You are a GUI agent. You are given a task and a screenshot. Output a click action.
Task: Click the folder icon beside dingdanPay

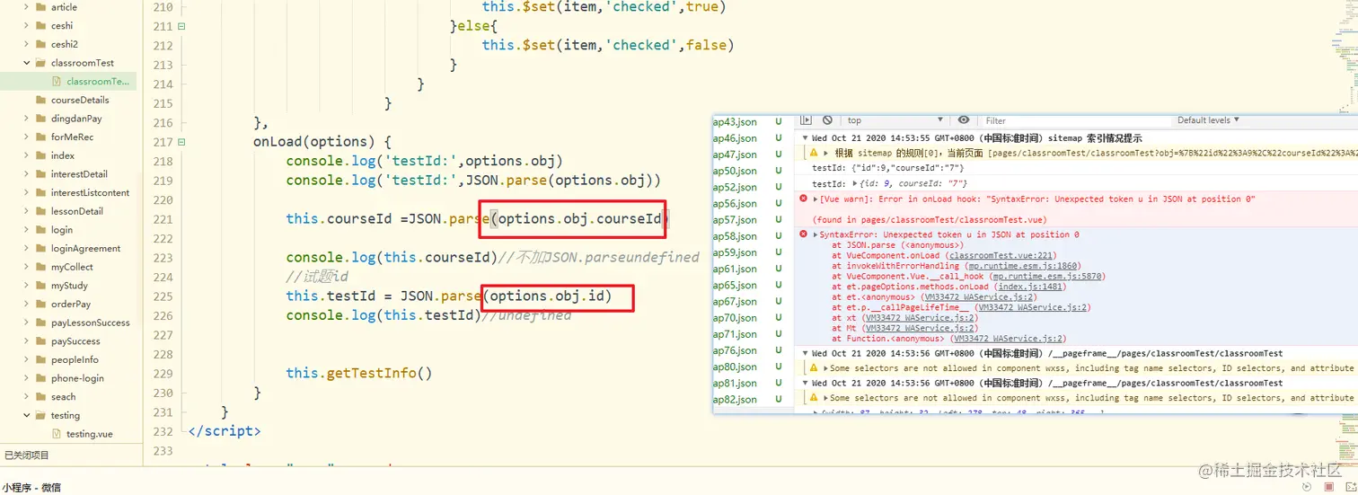pos(40,119)
